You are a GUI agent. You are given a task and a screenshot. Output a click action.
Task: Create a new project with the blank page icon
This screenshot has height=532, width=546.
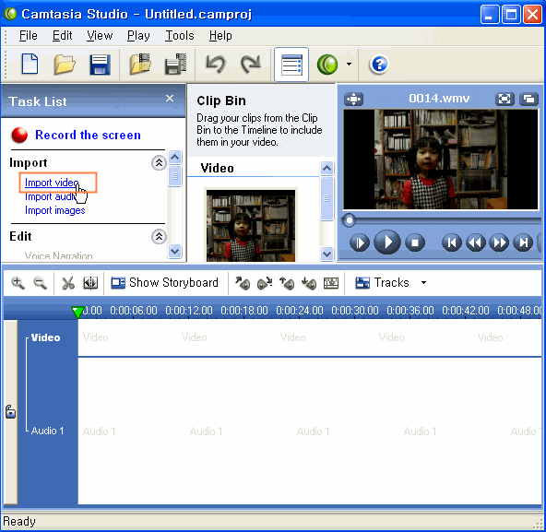click(x=30, y=64)
